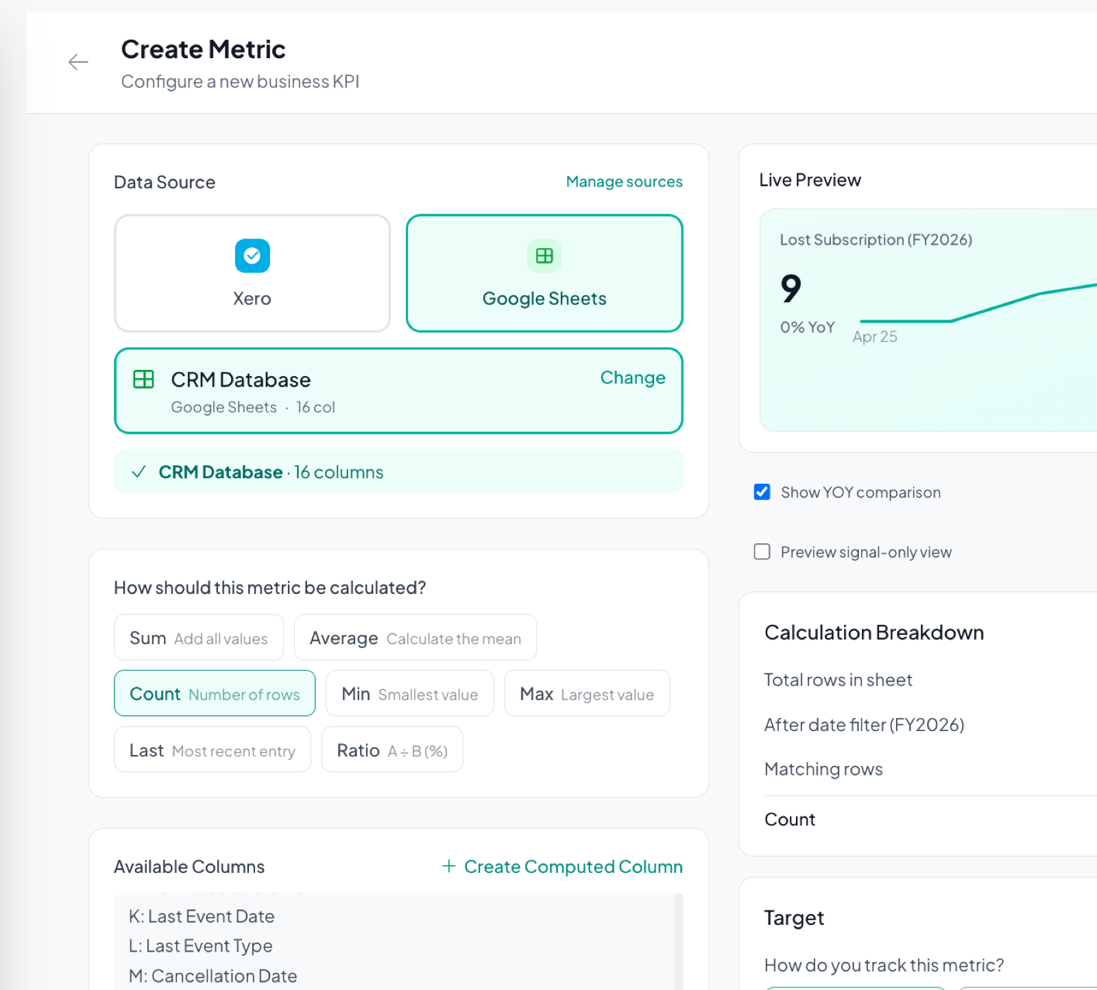Switch calculation to Max largest value

tap(586, 693)
